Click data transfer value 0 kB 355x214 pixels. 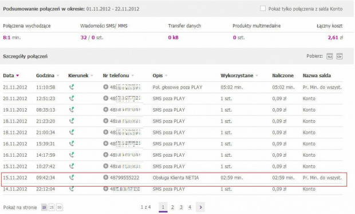click(x=173, y=38)
